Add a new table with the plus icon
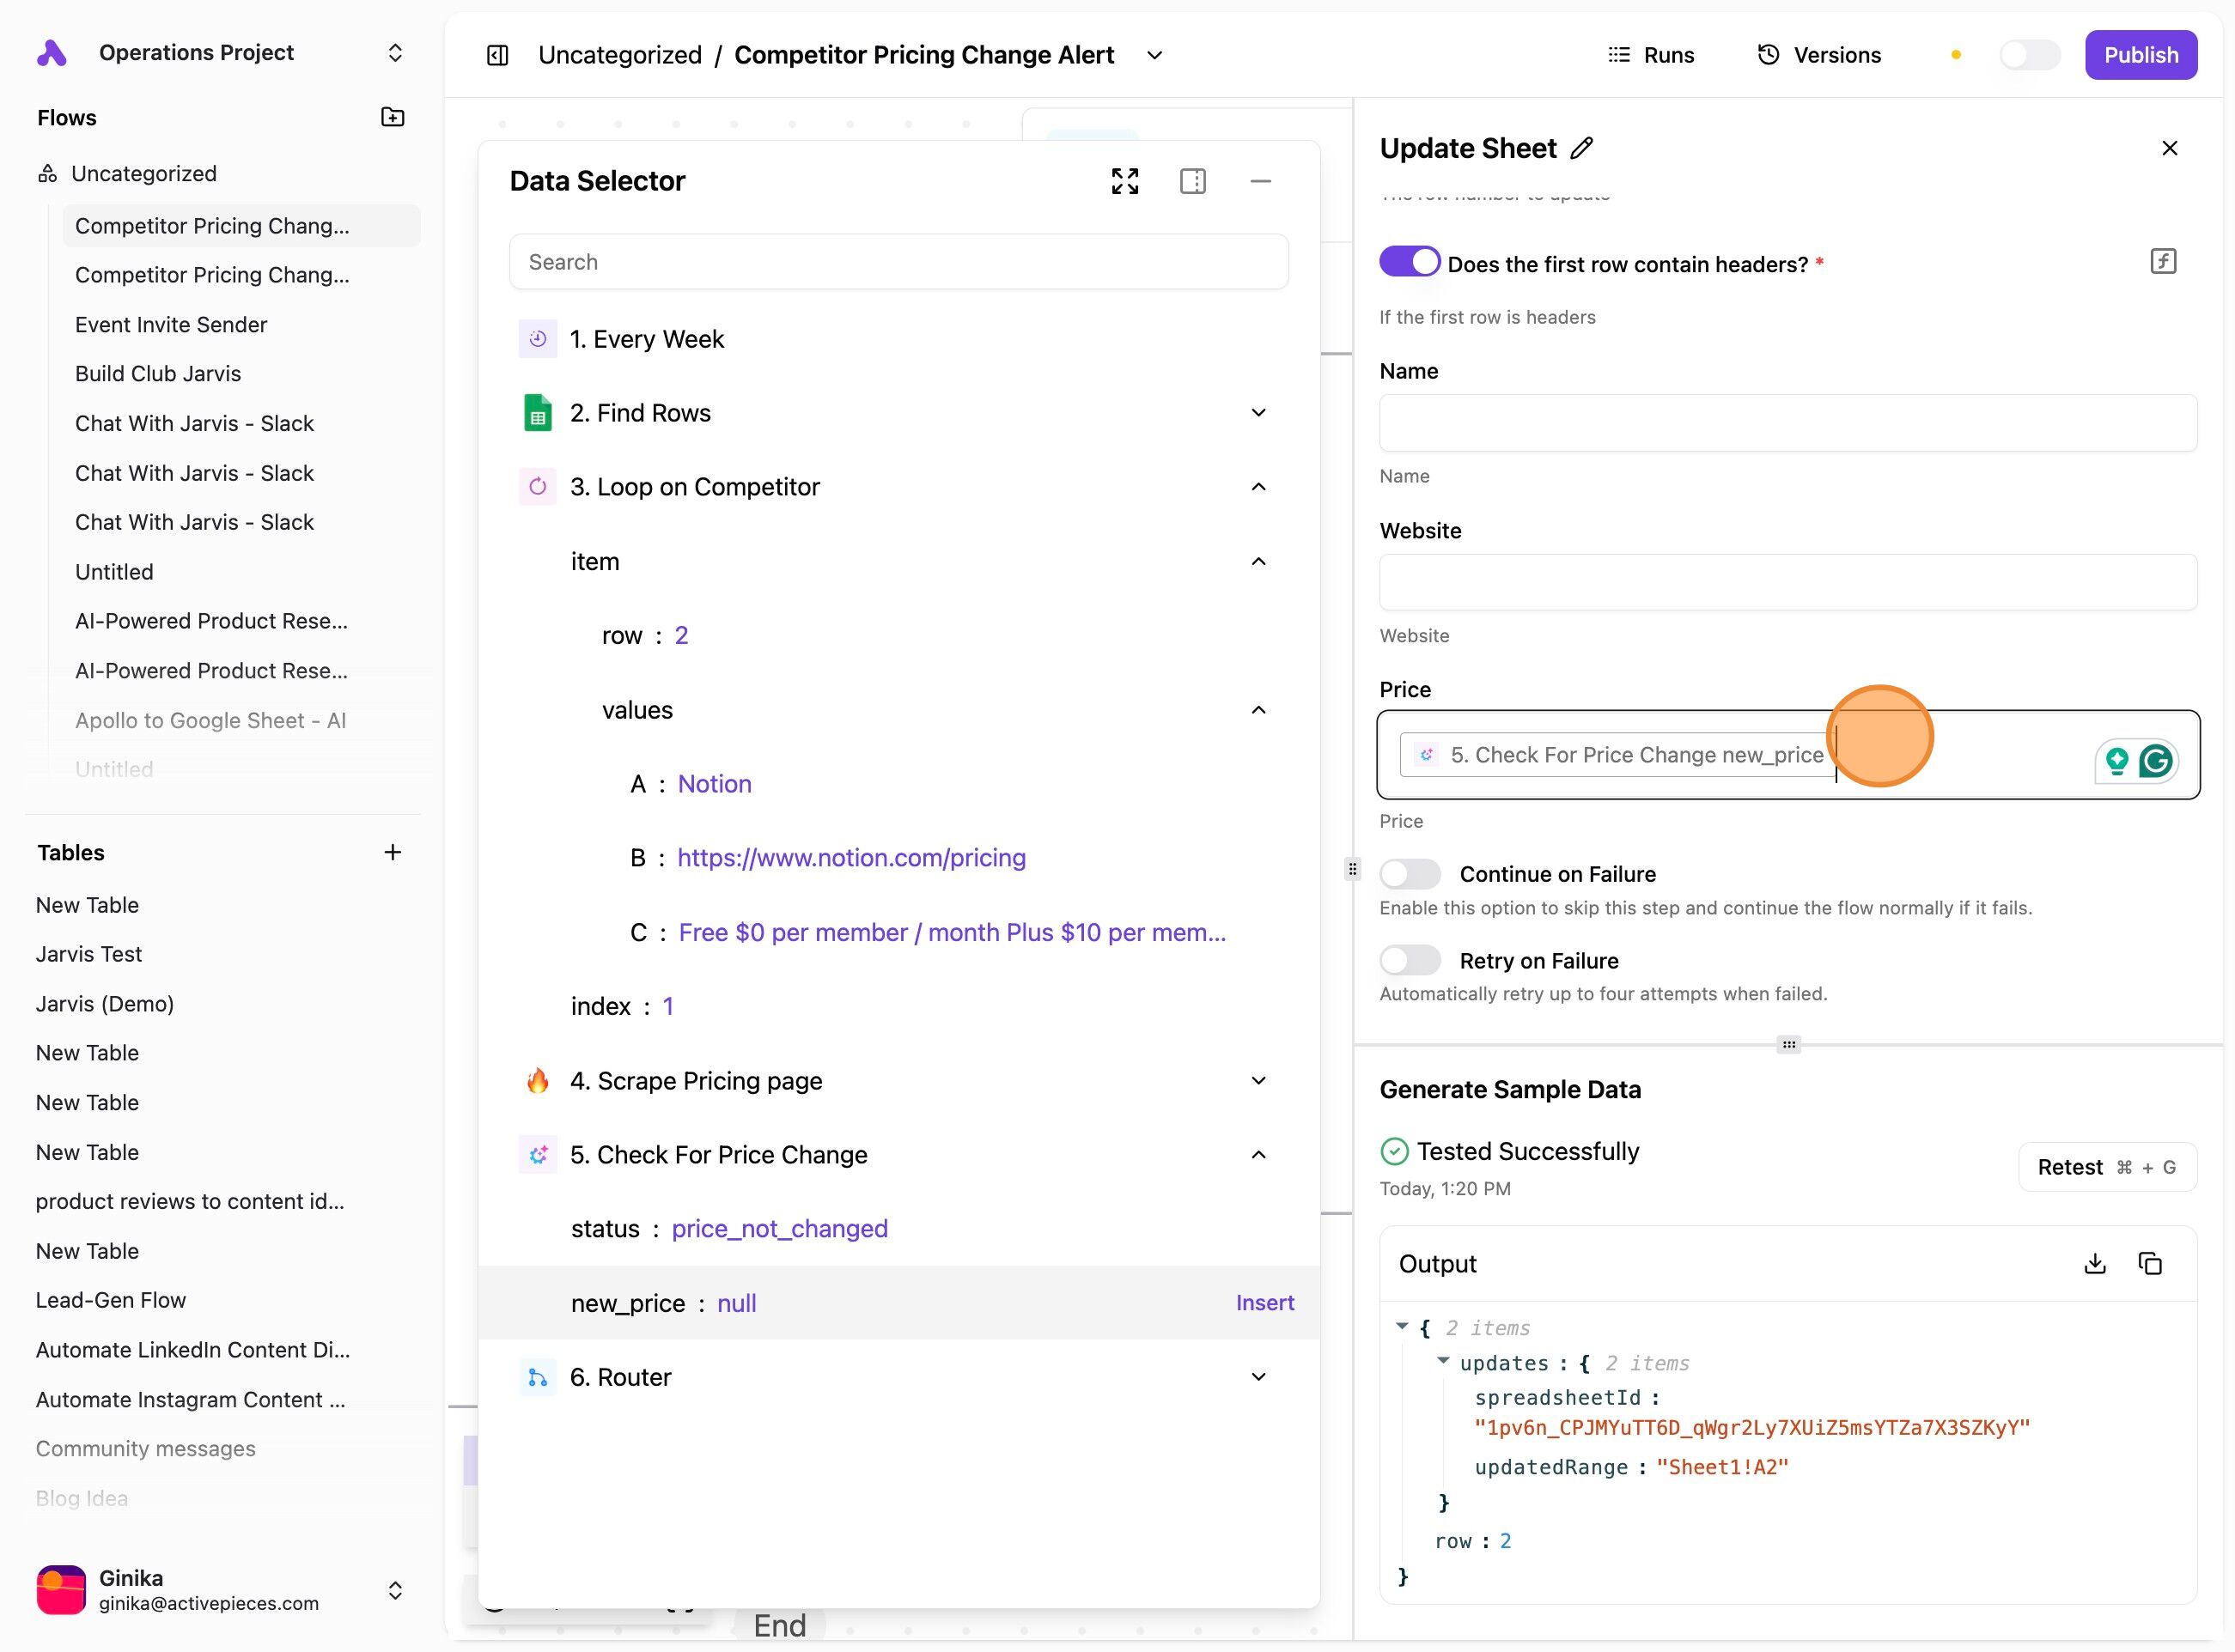 click(x=393, y=852)
